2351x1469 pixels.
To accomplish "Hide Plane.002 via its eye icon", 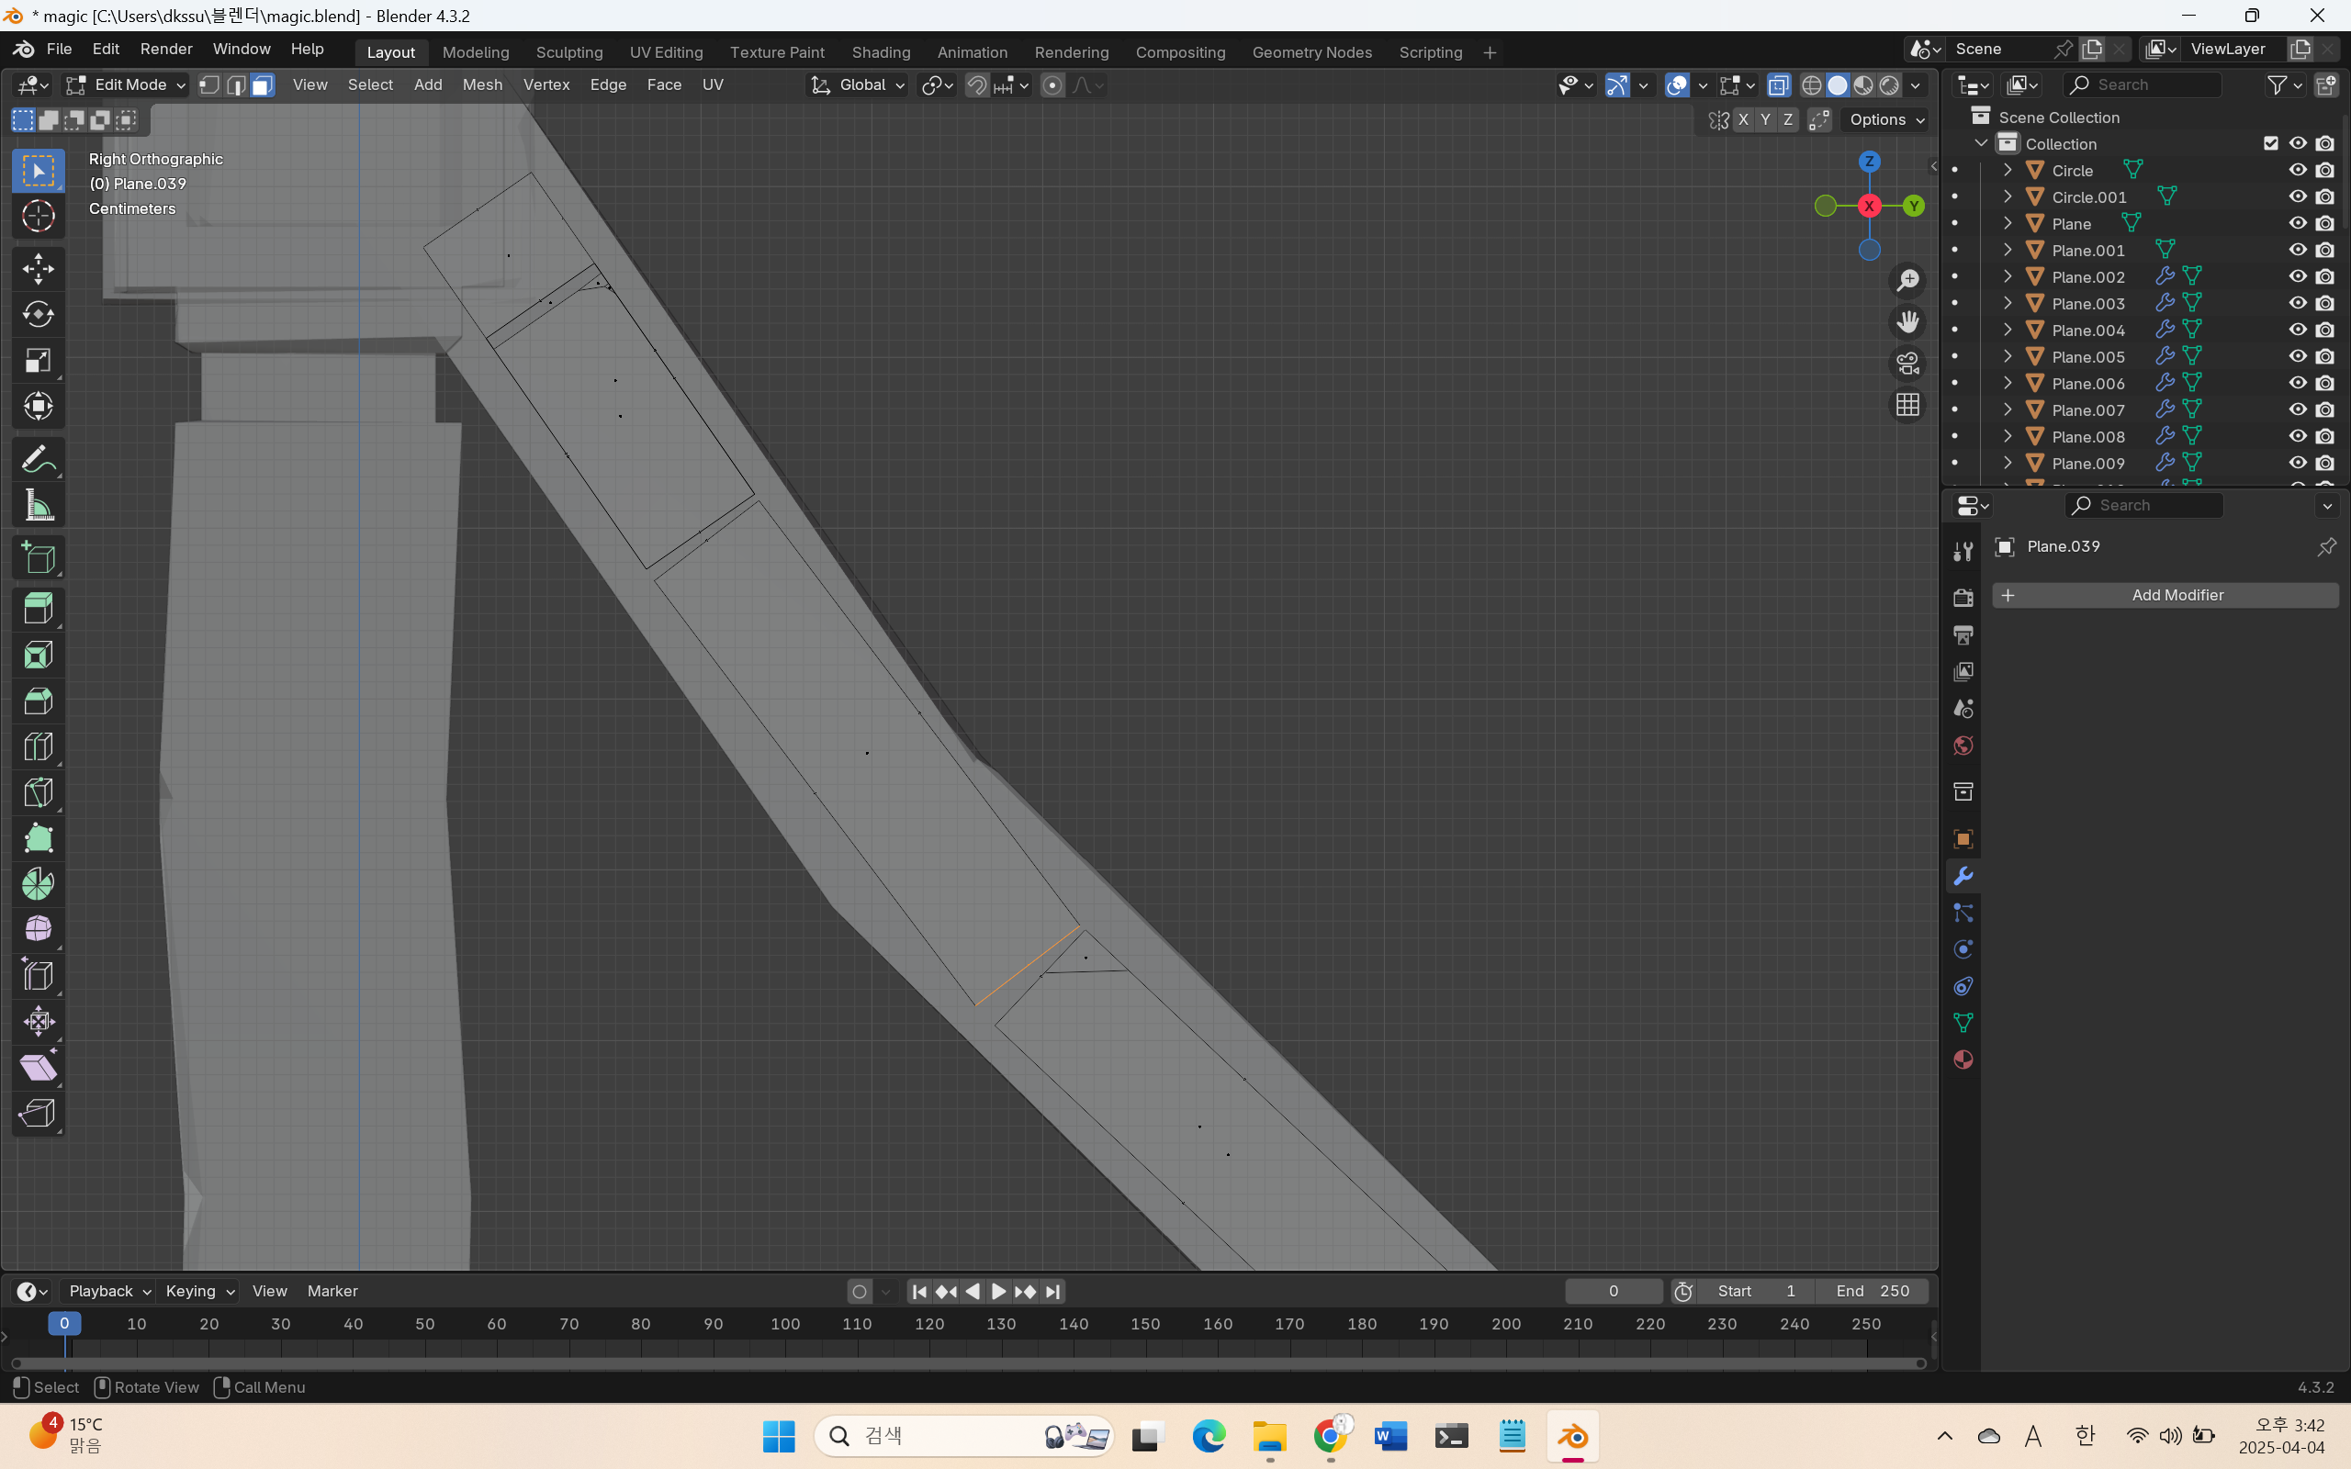I will click(2298, 277).
